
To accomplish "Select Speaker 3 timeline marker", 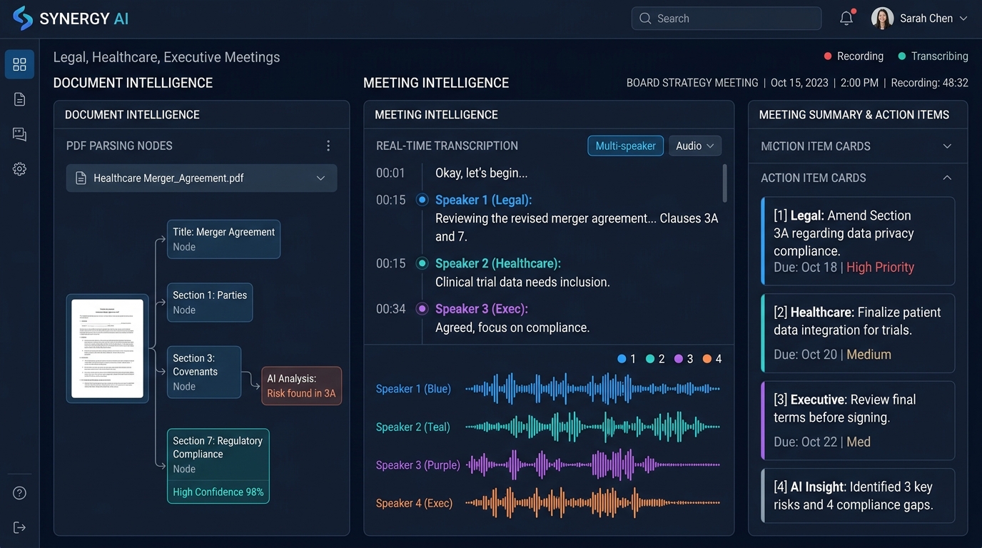I will pyautogui.click(x=422, y=309).
